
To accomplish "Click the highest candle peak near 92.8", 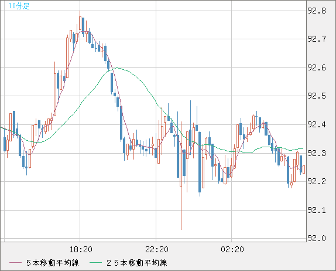I will (x=80, y=21).
